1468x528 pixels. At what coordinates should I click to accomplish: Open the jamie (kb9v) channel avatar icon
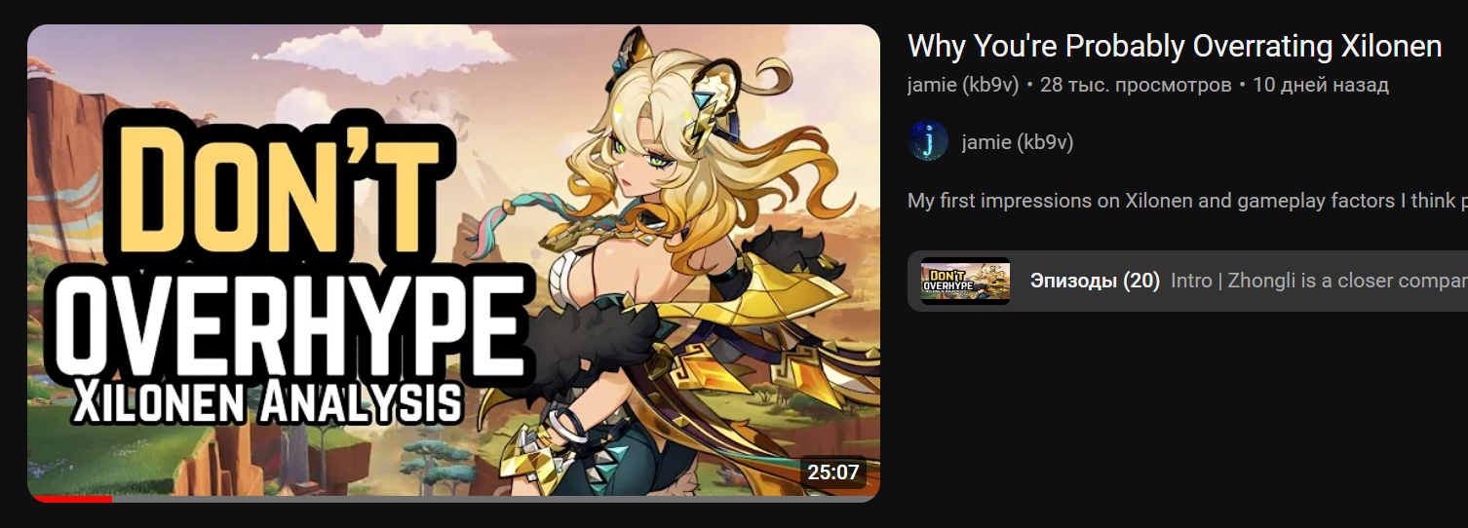pyautogui.click(x=928, y=141)
